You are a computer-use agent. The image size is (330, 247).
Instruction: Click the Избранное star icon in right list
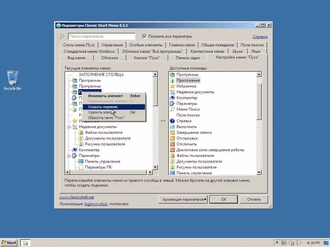pos(172,86)
